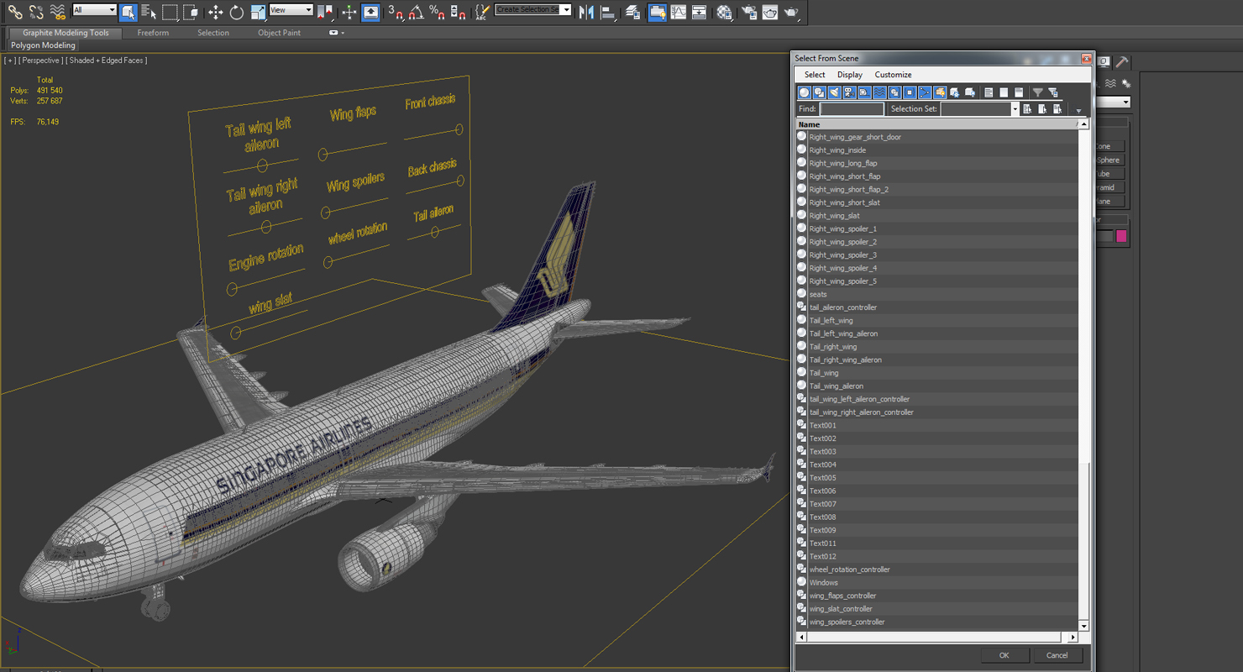Screen dimensions: 1243x672
Task: Toggle Display Cameras filter in dialog
Action: coord(850,92)
